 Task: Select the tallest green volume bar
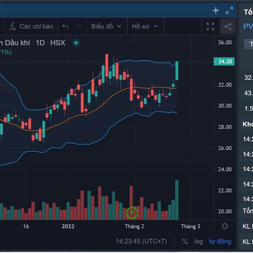coord(177,200)
